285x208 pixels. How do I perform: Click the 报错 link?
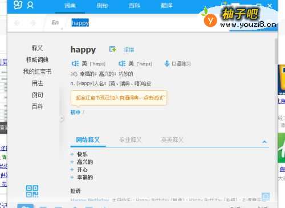129,50
